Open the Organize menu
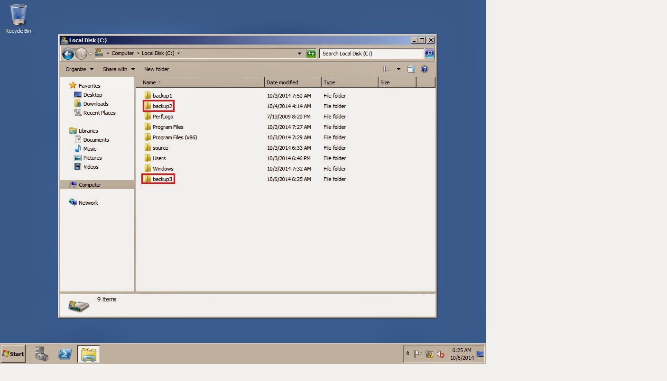 pos(78,69)
